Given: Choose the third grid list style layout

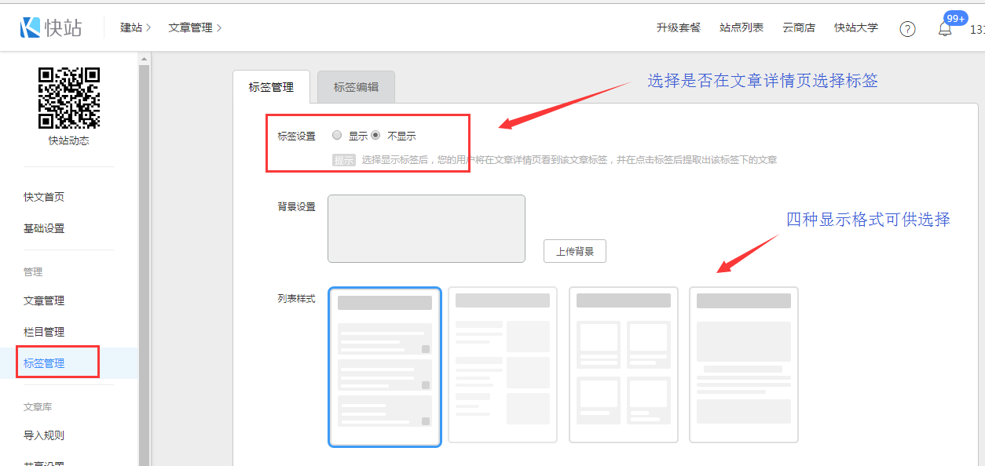Looking at the screenshot, I should (x=624, y=365).
